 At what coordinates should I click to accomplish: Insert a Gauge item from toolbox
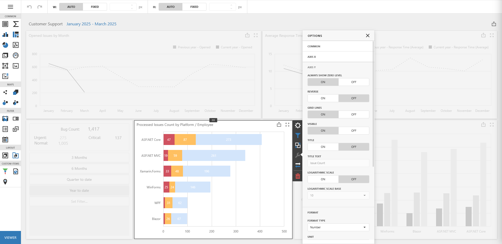point(16,55)
